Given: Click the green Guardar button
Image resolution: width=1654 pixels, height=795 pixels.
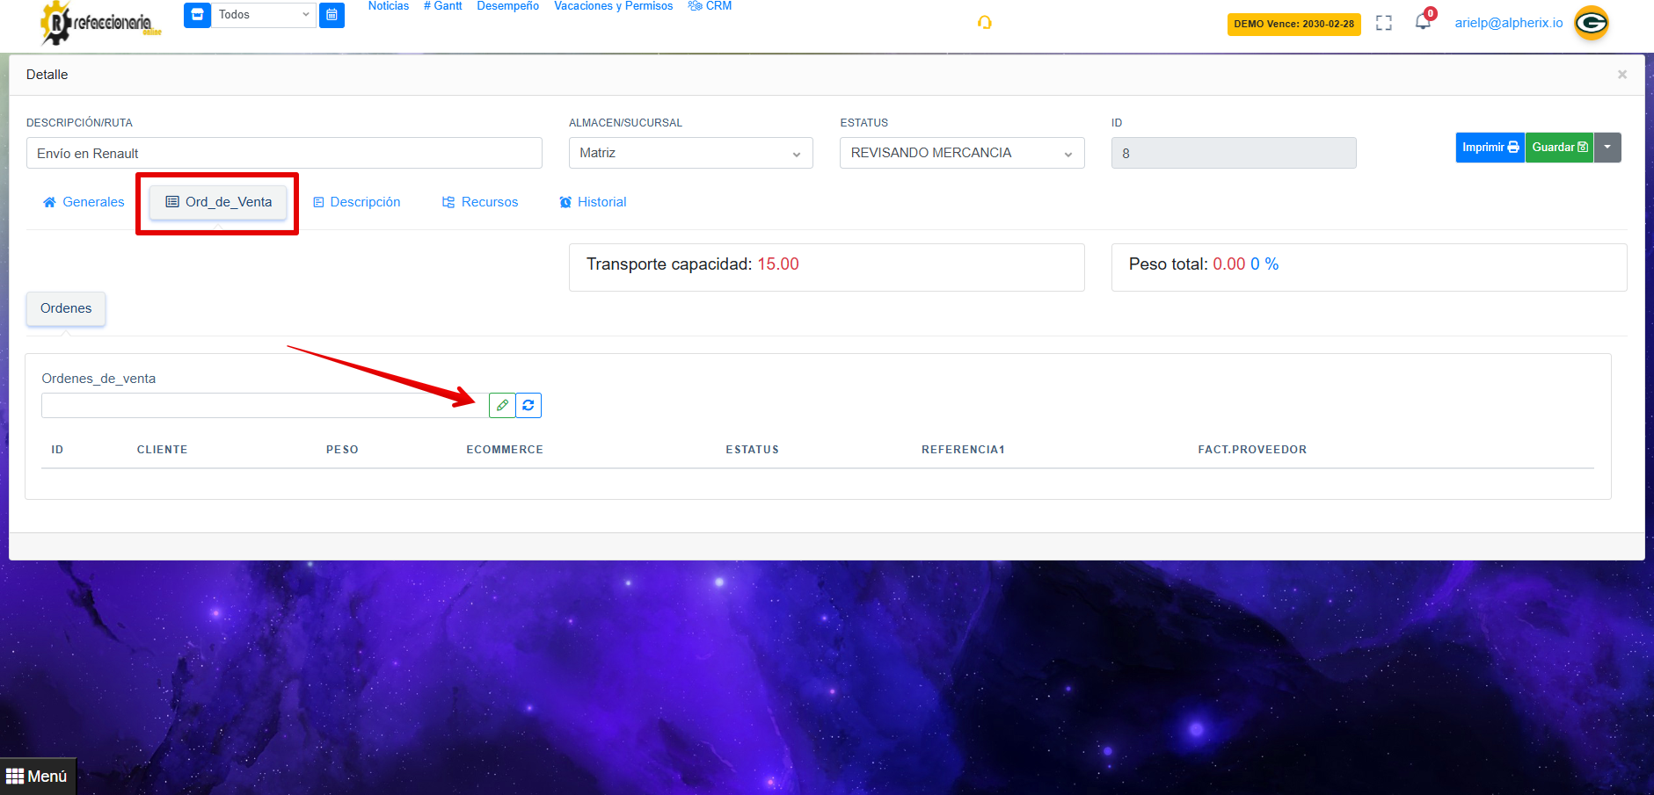Looking at the screenshot, I should [1559, 148].
